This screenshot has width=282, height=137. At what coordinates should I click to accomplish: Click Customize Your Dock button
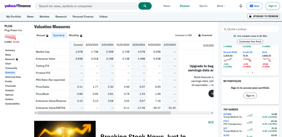[250, 42]
